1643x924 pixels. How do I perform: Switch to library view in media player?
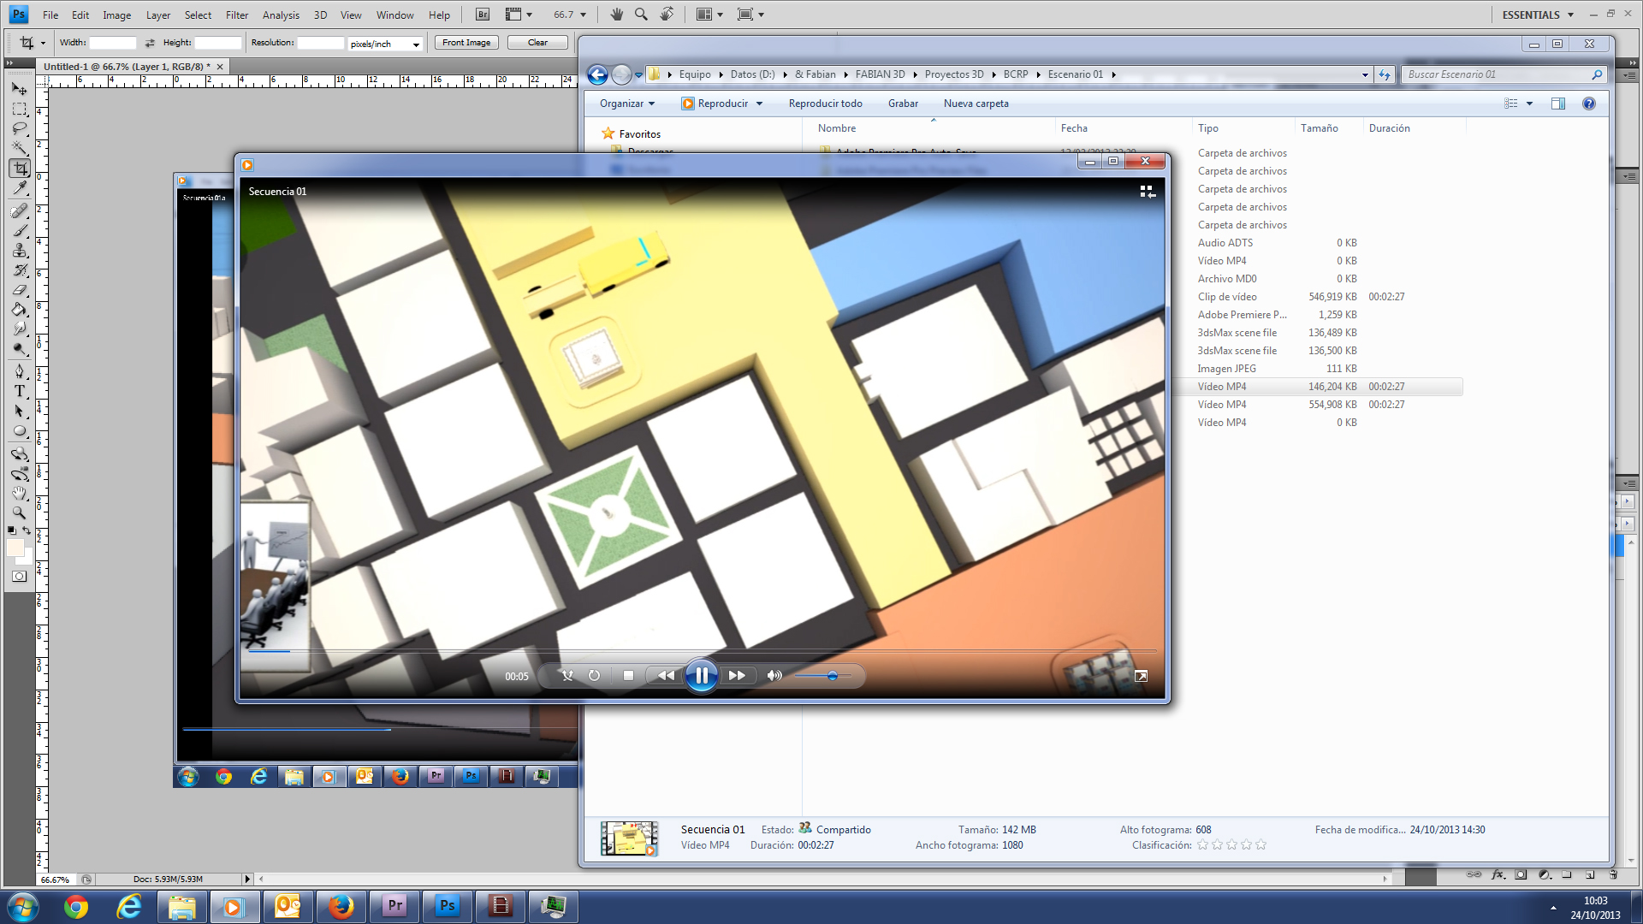point(1147,192)
